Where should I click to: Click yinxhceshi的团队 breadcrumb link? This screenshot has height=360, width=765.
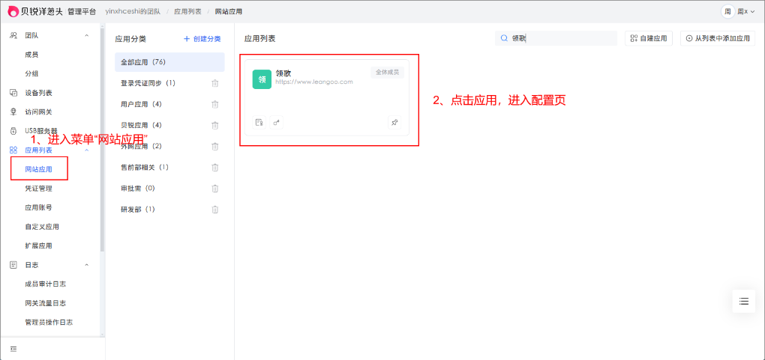(x=133, y=11)
